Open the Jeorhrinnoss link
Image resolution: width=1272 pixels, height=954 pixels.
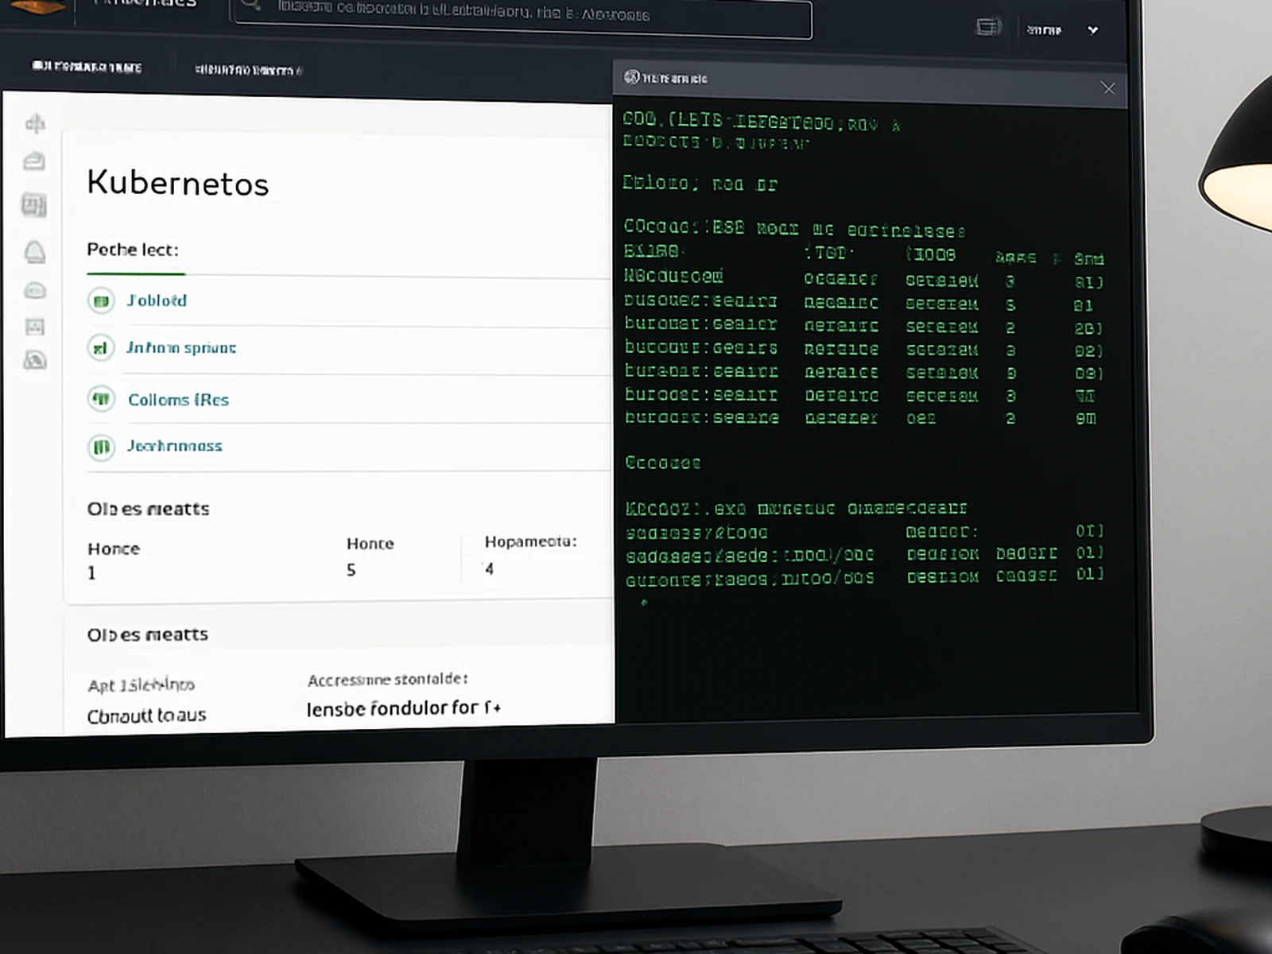[x=175, y=446]
